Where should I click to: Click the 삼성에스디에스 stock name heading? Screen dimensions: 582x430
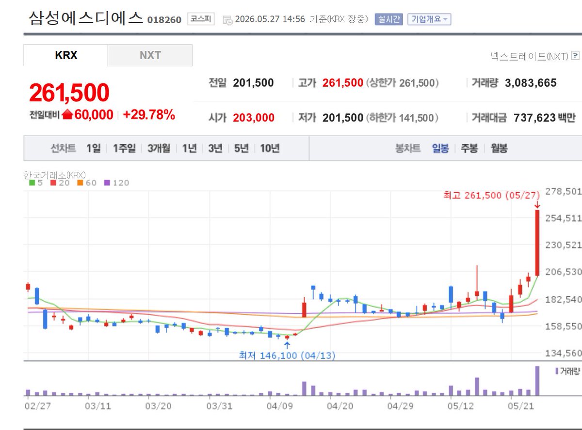(86, 18)
